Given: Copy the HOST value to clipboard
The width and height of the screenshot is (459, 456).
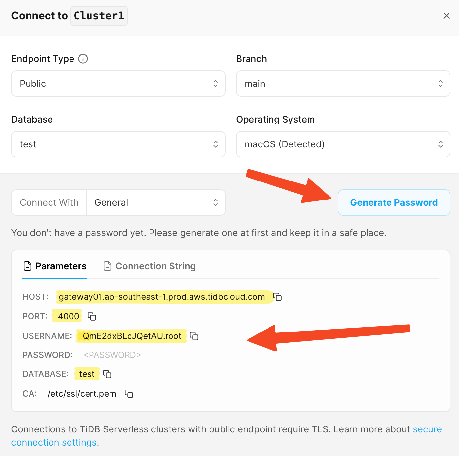Looking at the screenshot, I should pos(278,297).
